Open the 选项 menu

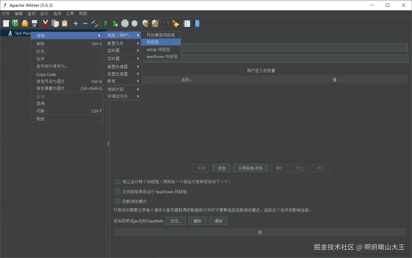tap(57, 14)
